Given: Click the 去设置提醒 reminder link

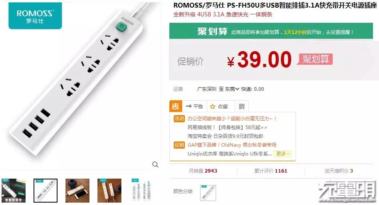Looking at the screenshot, I should tap(339, 32).
